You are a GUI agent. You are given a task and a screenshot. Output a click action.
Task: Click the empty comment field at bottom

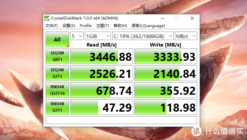tap(121, 120)
